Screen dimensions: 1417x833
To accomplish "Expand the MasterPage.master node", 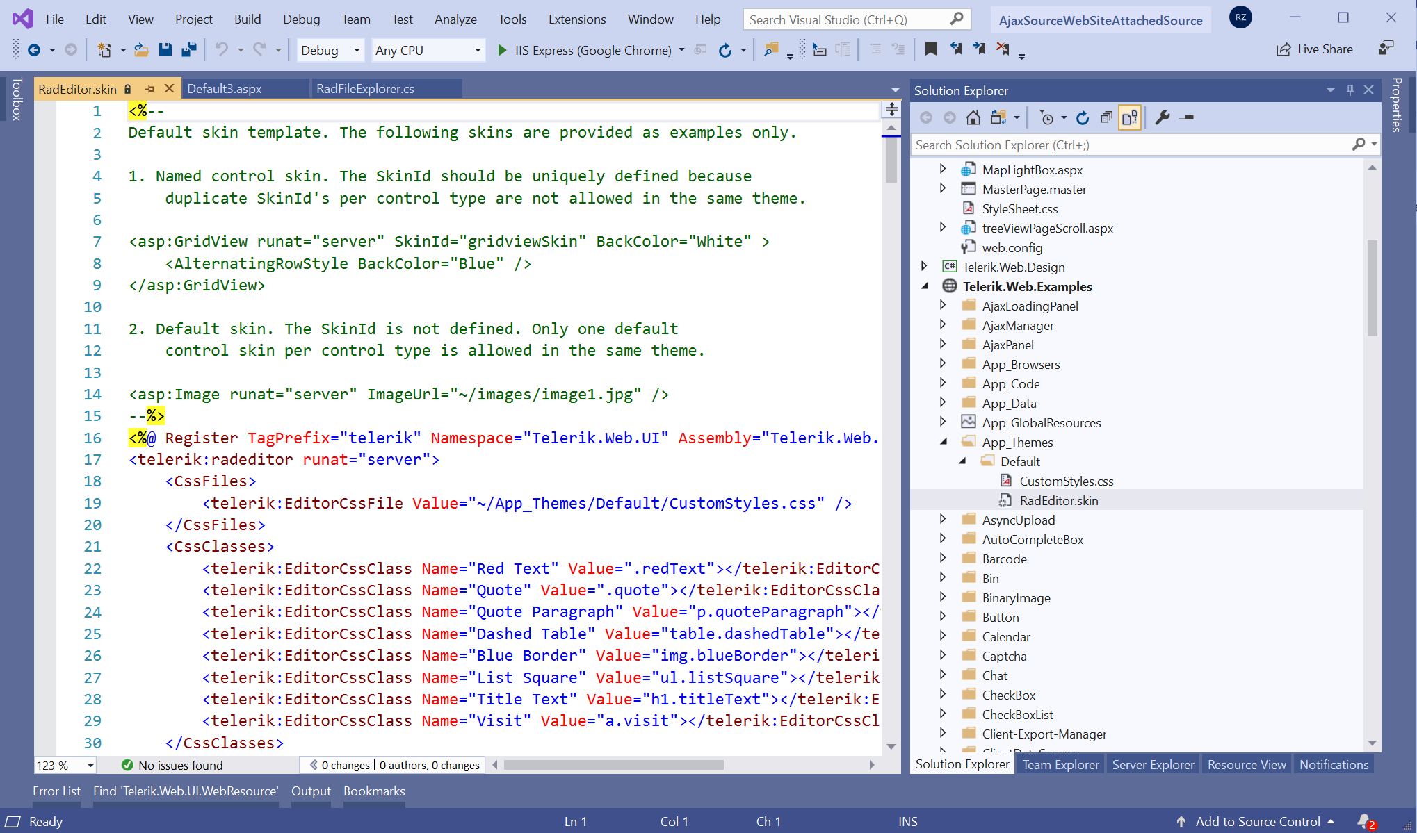I will 943,188.
